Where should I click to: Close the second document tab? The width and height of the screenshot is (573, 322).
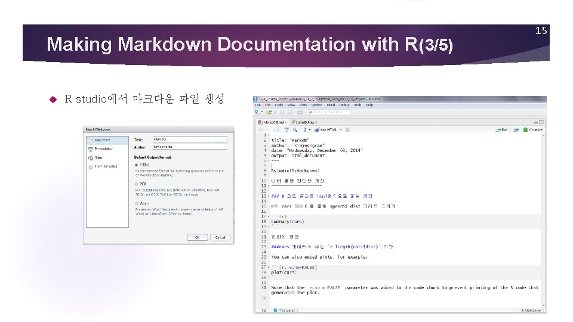316,122
